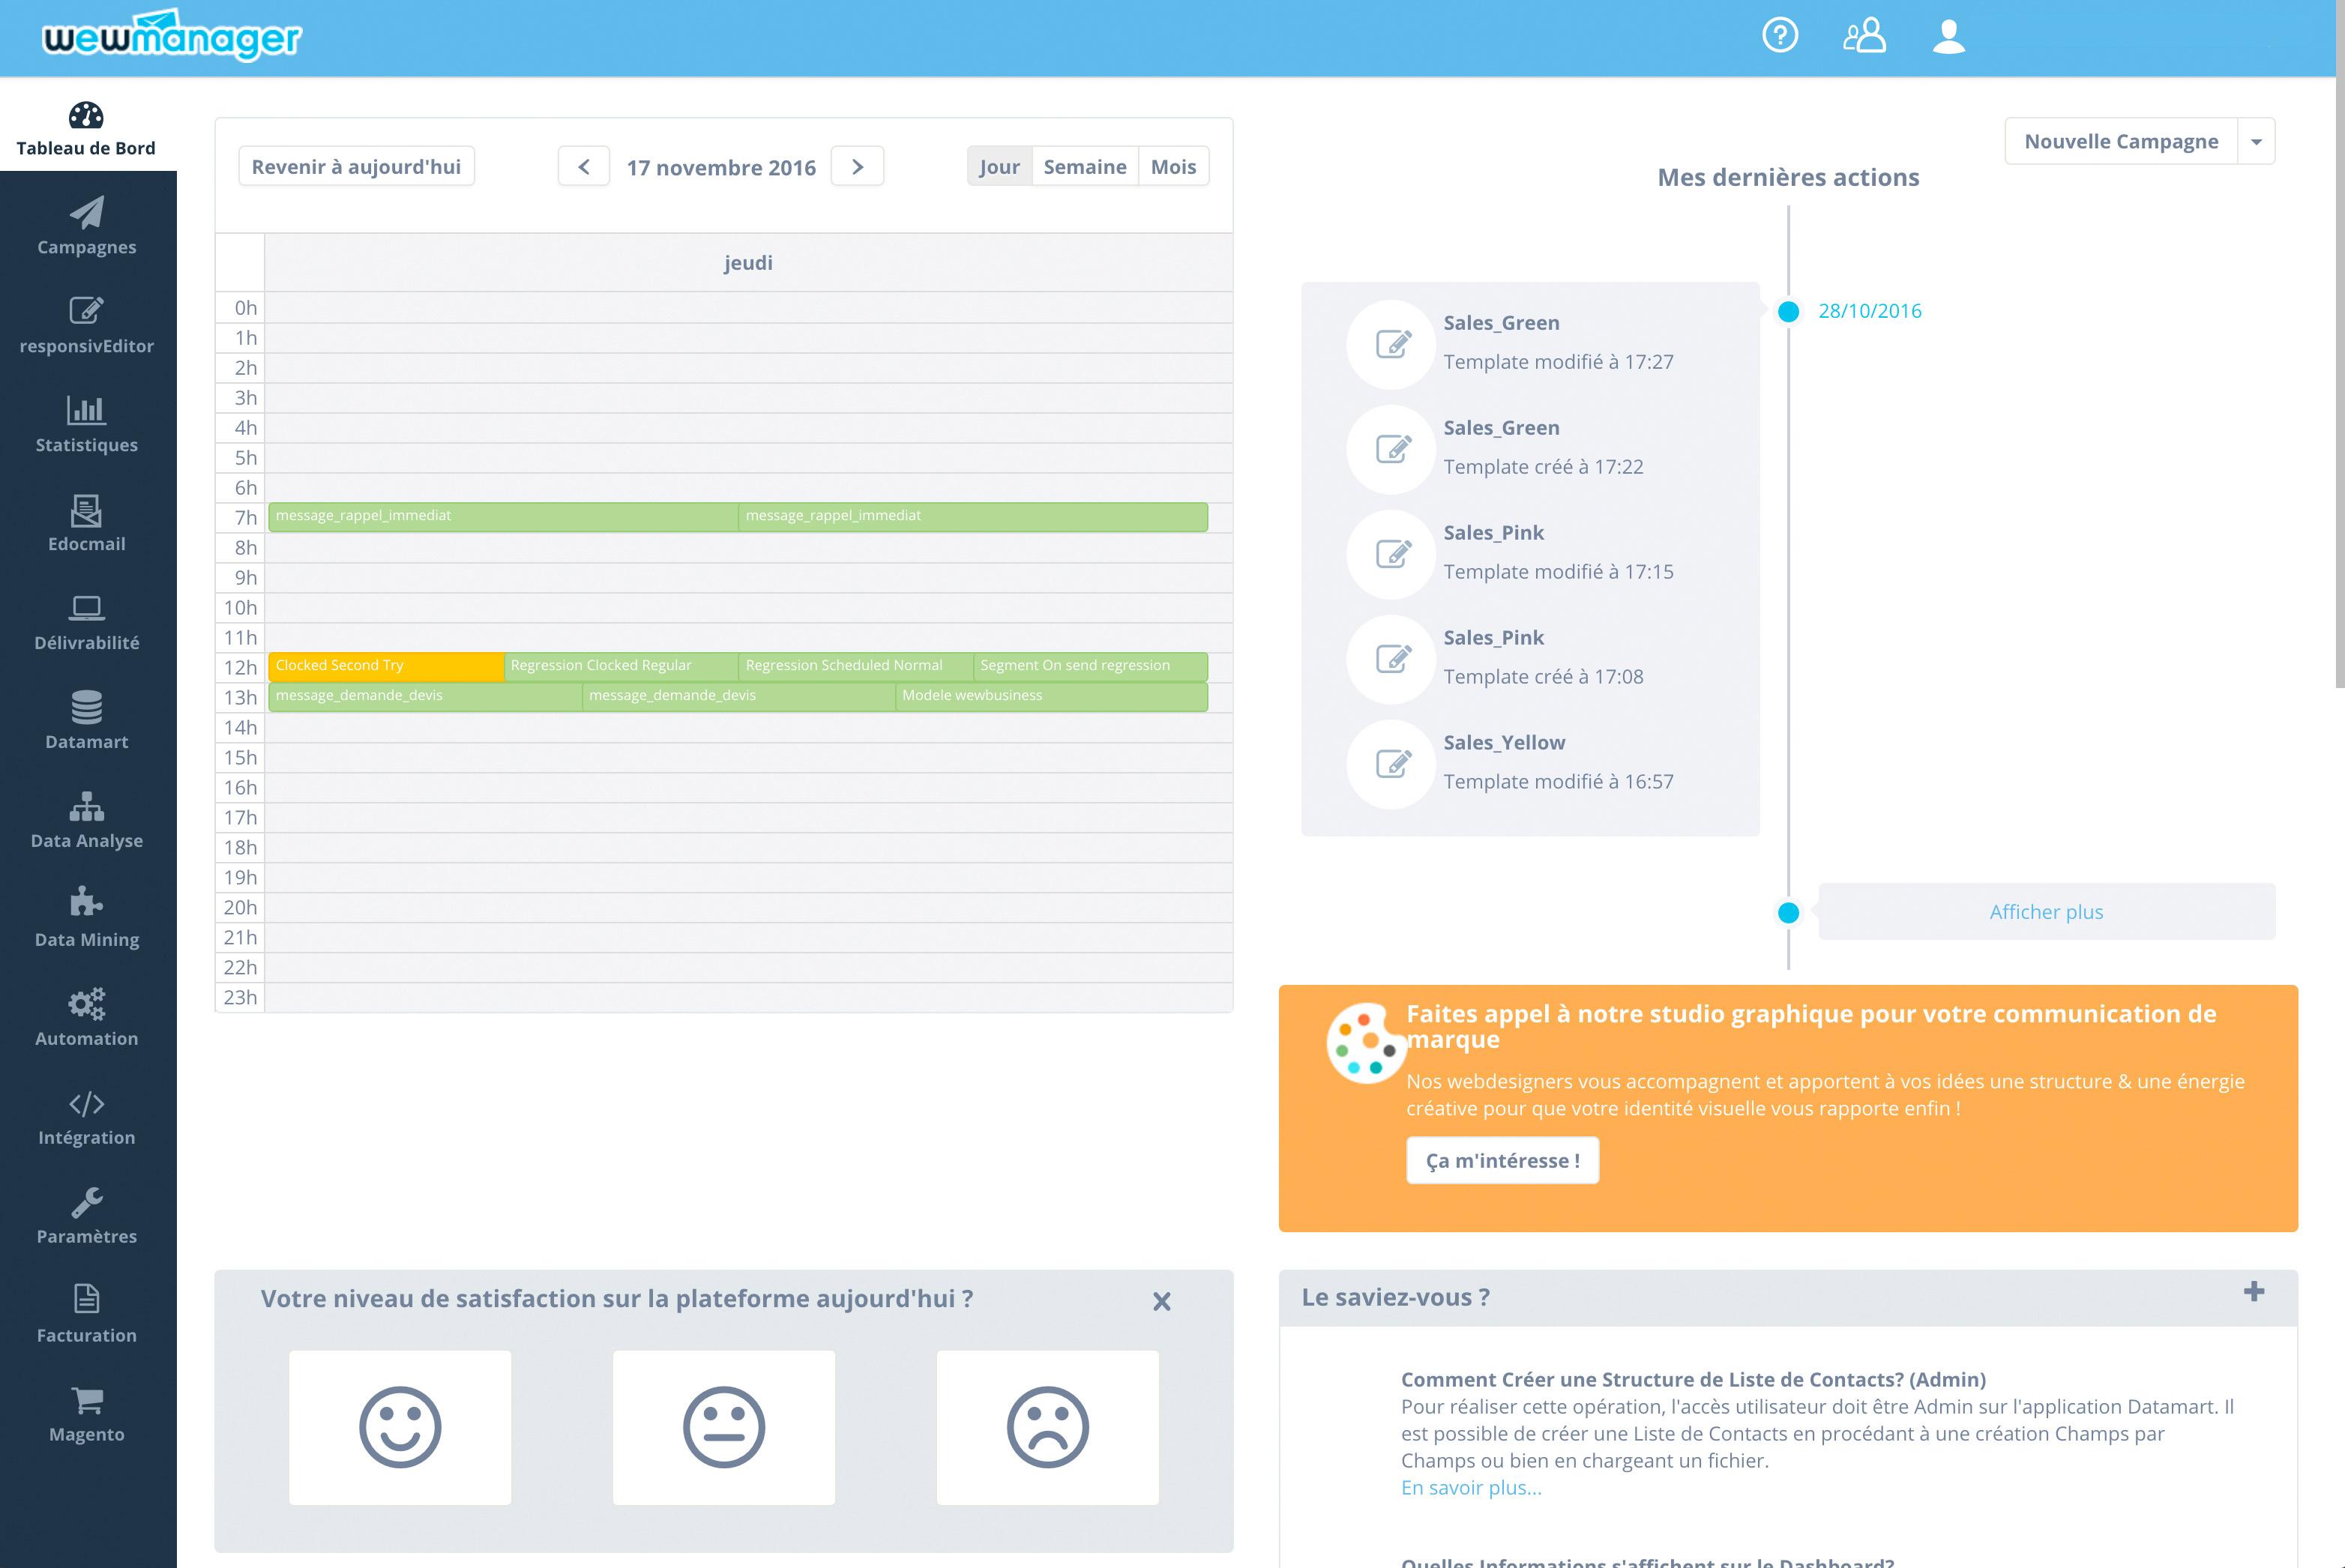
Task: Click Tableau de Bord menu item
Action: click(85, 127)
